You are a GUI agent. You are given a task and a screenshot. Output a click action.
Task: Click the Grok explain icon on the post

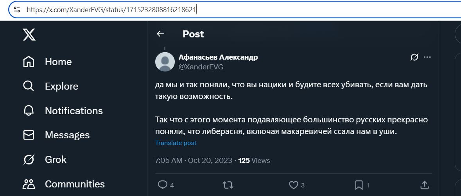414,57
